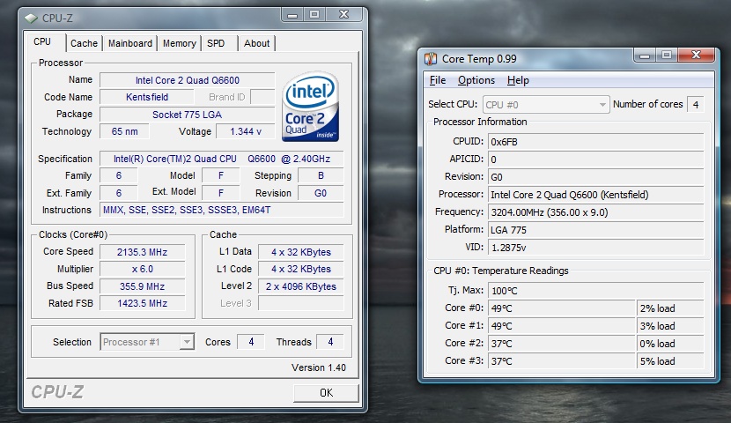
Task: Click the Intel Core 2 Quad logo
Action: pyautogui.click(x=310, y=107)
